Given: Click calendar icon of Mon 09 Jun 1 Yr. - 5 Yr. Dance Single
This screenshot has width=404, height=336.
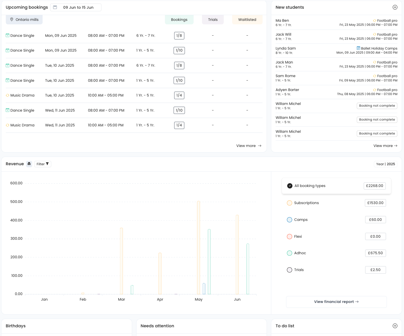Looking at the screenshot, I should (8, 50).
